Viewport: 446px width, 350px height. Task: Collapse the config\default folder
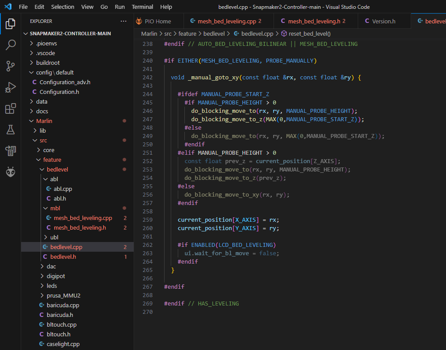pyautogui.click(x=77, y=72)
